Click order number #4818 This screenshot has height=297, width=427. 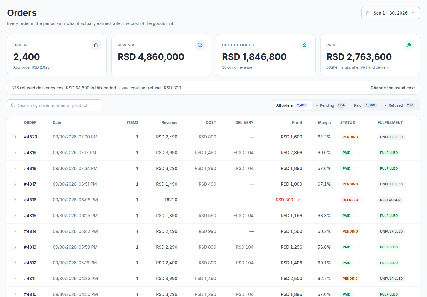[30, 168]
